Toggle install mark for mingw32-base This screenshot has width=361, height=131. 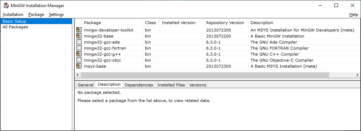79,36
